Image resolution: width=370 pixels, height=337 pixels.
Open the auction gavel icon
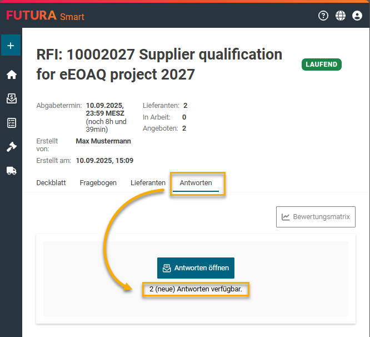pos(11,147)
